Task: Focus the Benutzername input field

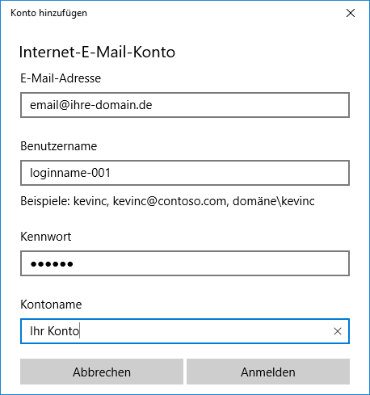Action: (x=185, y=173)
